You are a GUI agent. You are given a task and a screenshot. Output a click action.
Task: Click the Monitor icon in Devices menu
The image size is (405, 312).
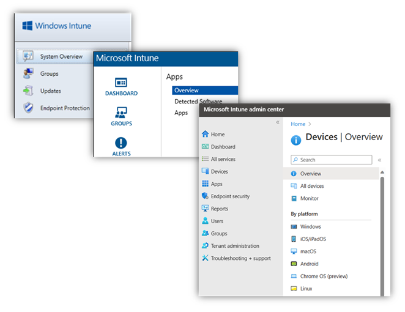pos(294,198)
